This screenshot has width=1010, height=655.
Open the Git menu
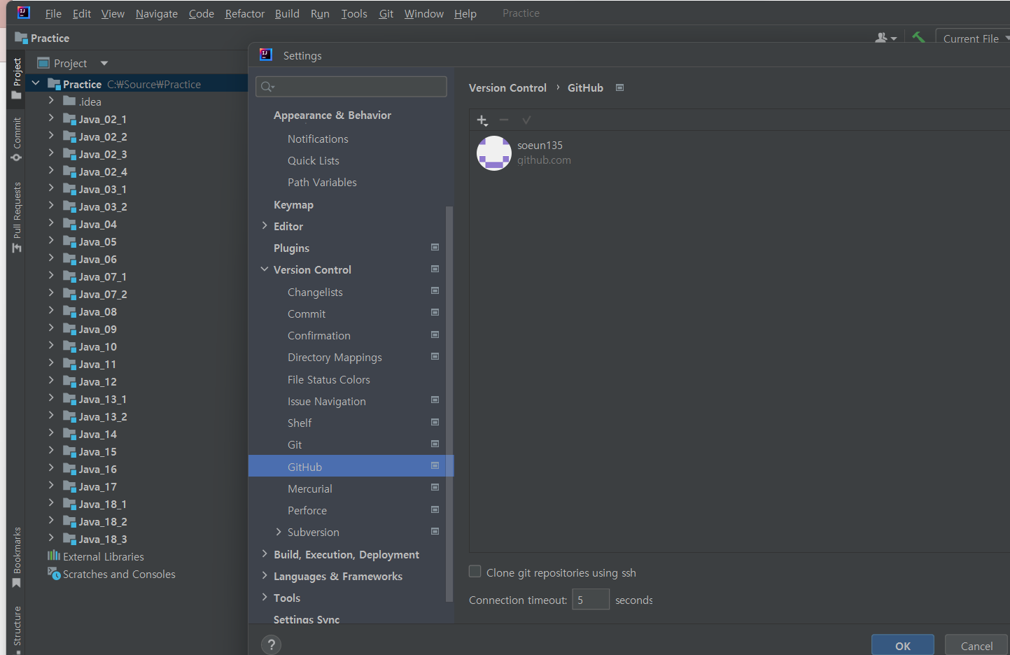point(386,13)
